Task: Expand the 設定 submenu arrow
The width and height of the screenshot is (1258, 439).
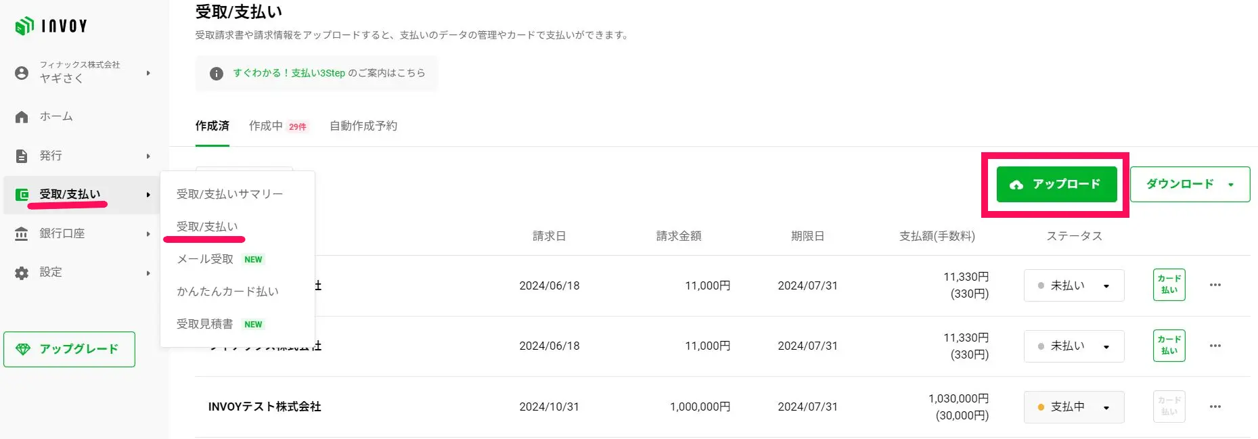Action: [x=148, y=273]
